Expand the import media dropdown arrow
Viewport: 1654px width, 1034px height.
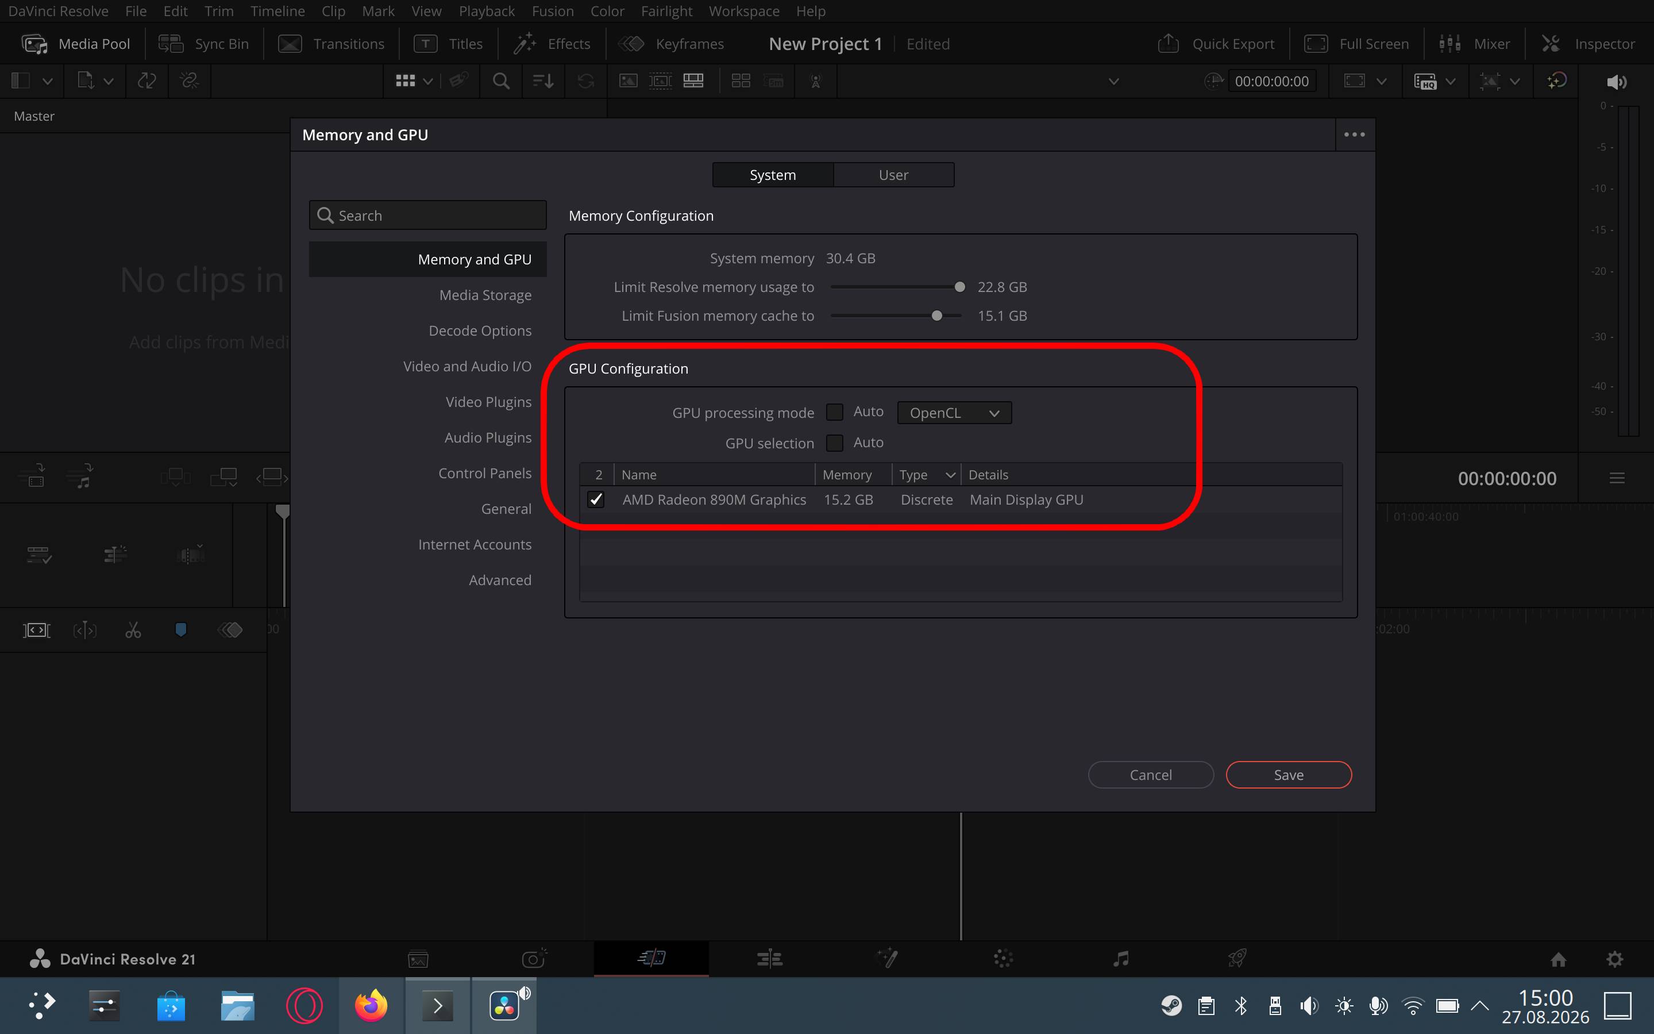click(x=109, y=82)
